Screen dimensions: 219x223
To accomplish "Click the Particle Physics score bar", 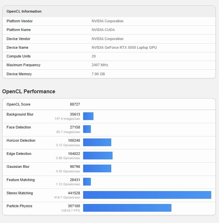I will [127, 208].
